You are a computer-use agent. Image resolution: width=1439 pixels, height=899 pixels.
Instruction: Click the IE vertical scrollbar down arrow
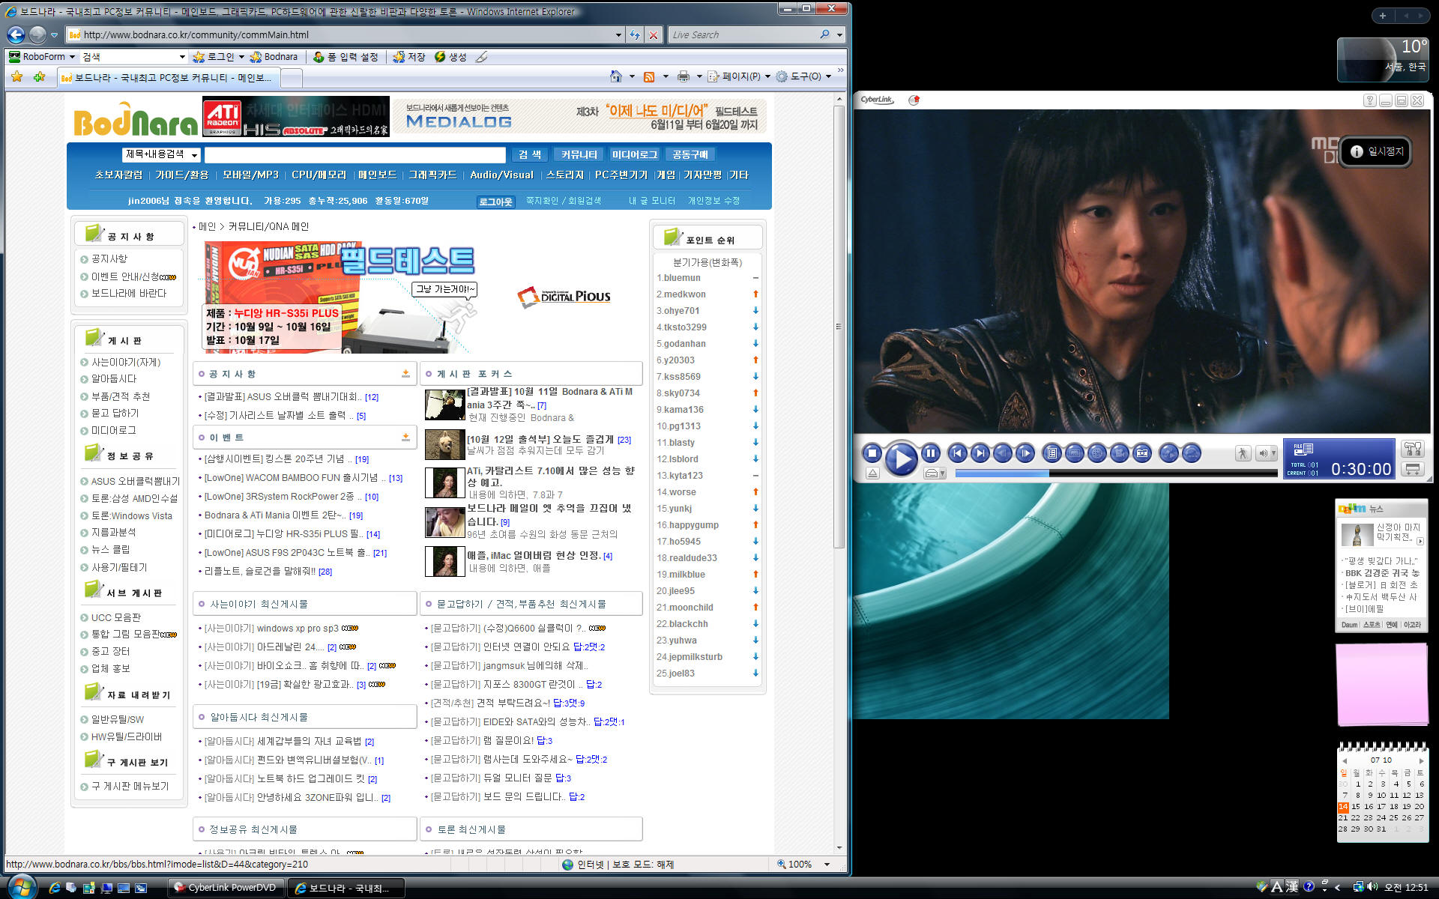(x=839, y=848)
